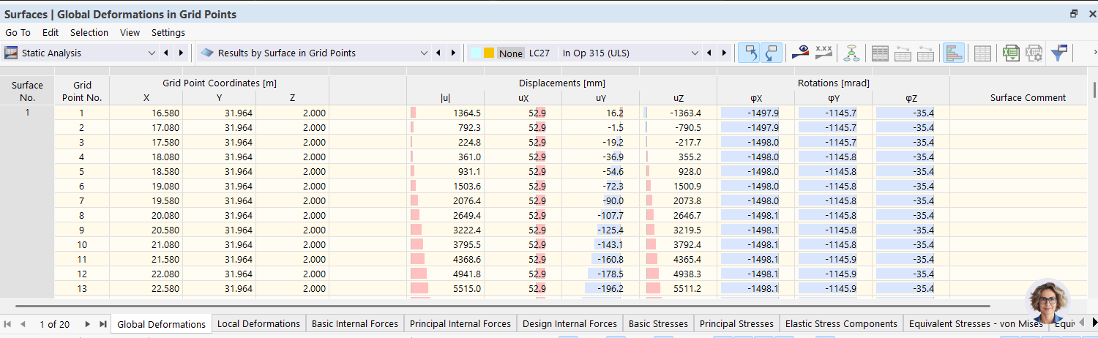Image resolution: width=1098 pixels, height=338 pixels.
Task: Go to next analysis type arrow
Action: 181,53
